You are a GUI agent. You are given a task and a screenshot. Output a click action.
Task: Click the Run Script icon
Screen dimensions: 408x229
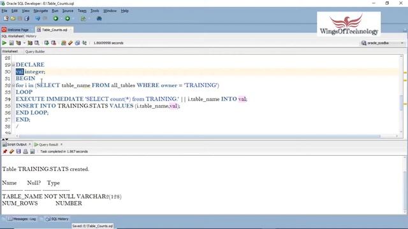(x=11, y=43)
